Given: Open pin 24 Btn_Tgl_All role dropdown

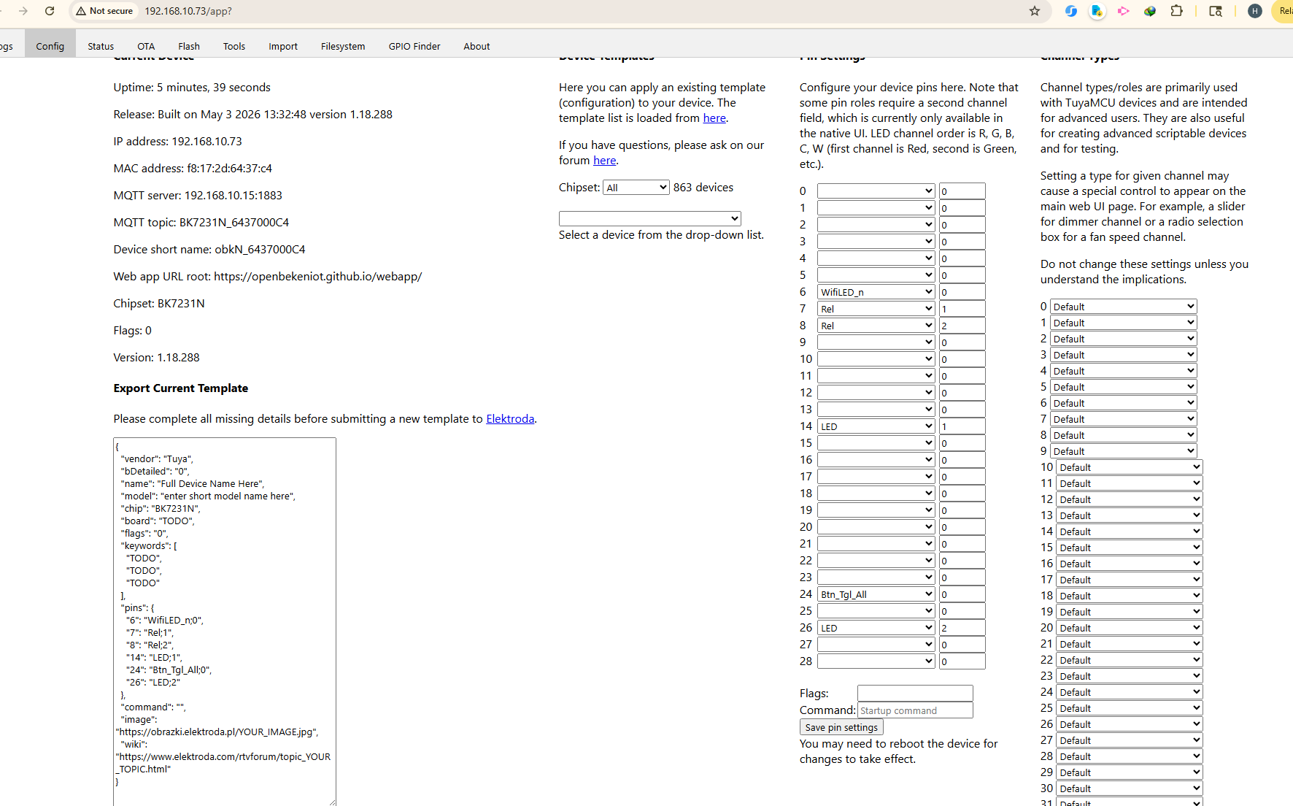Looking at the screenshot, I should [876, 594].
